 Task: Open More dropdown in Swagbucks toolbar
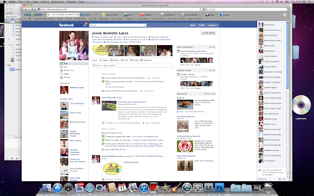pyautogui.click(x=211, y=15)
